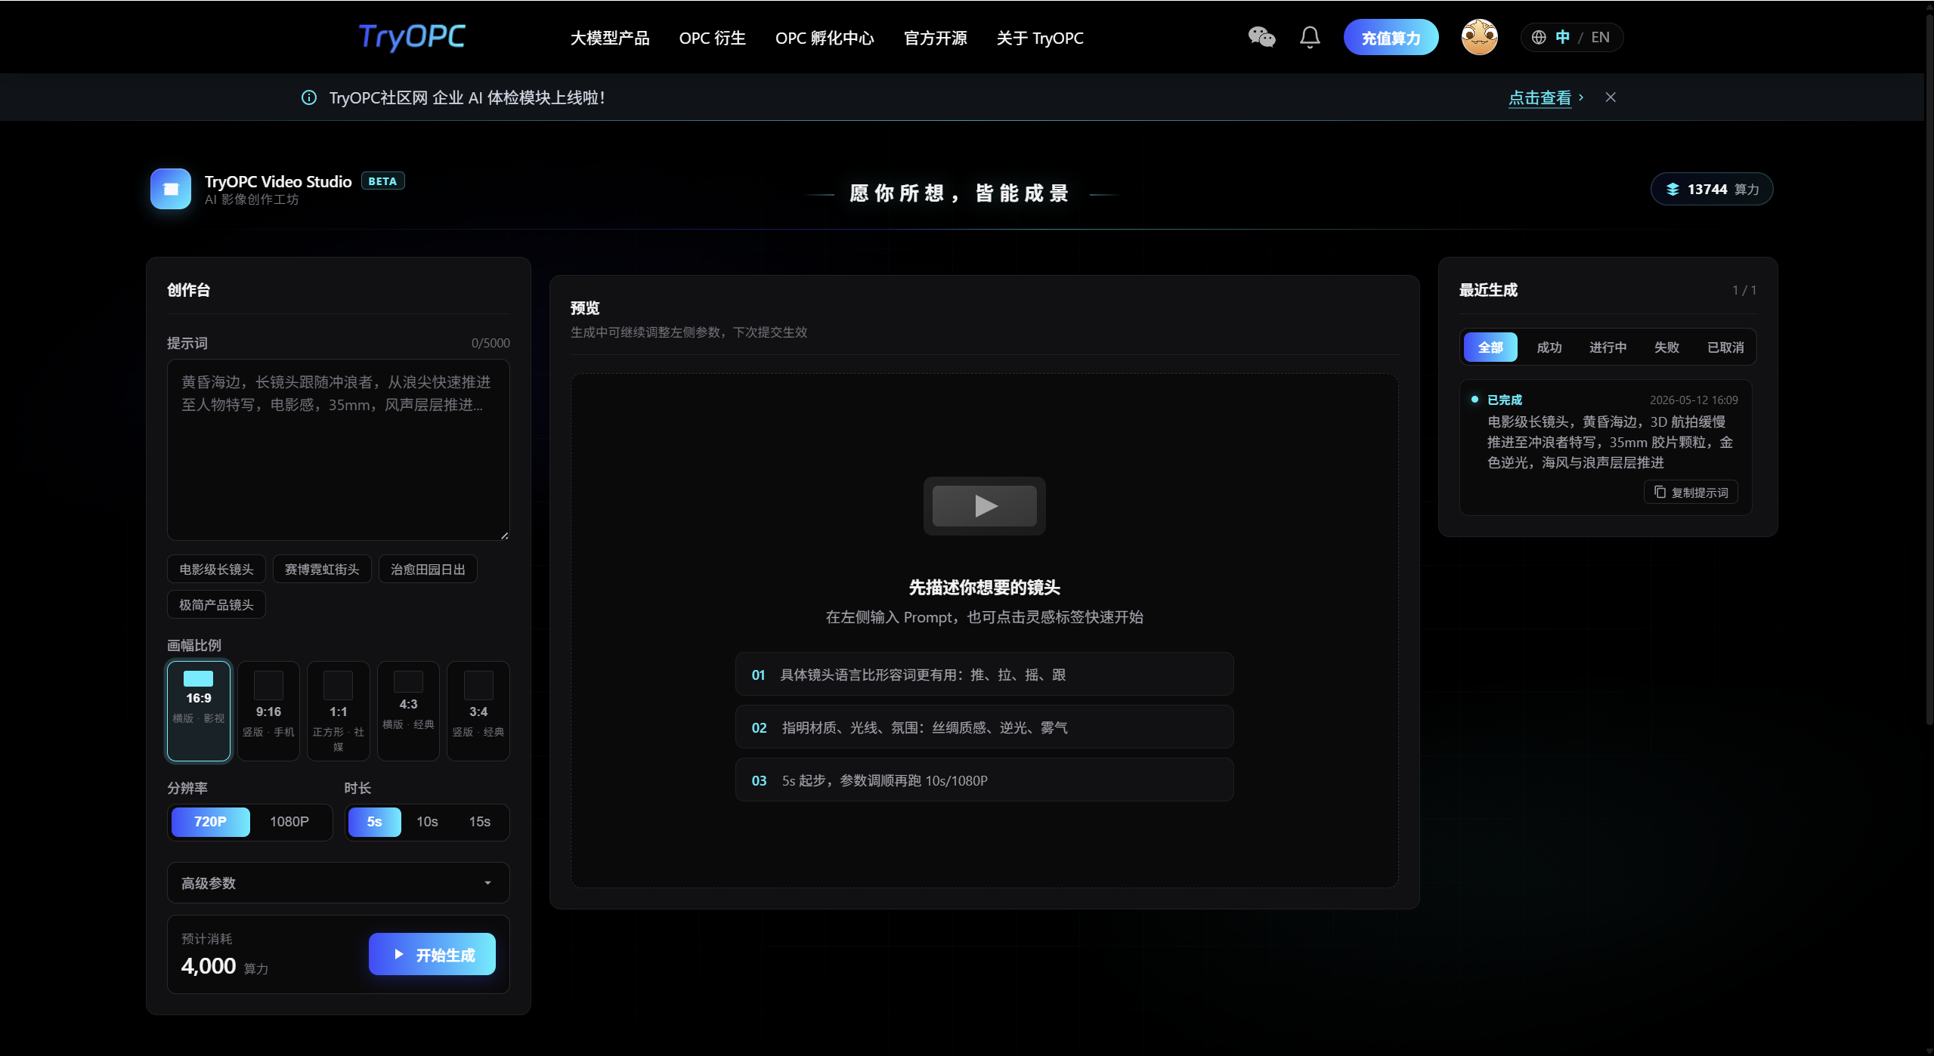The height and width of the screenshot is (1056, 1934).
Task: Select the 3:4 portrait aspect ratio
Action: pyautogui.click(x=478, y=711)
